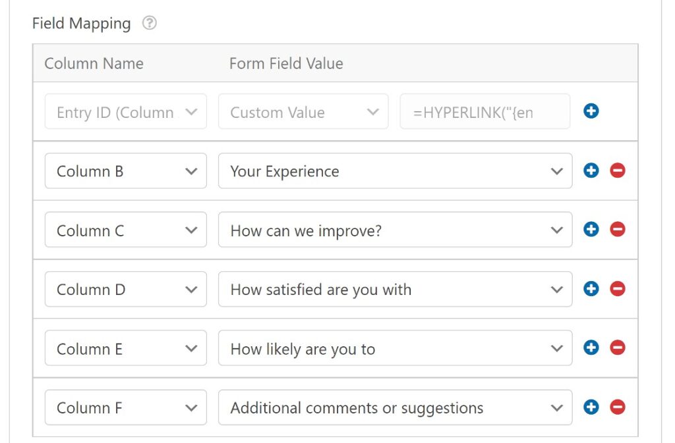This screenshot has height=443, width=675.
Task: Open the How can we improve field dropdown
Action: click(x=395, y=230)
